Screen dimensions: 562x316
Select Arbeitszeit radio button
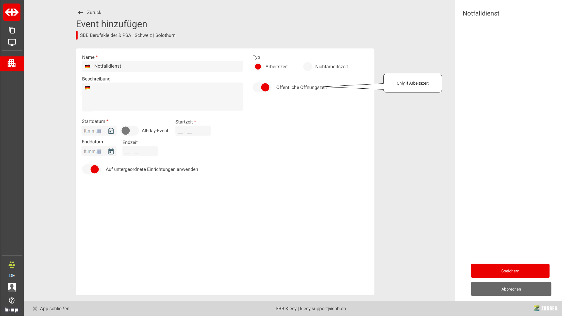click(x=258, y=67)
